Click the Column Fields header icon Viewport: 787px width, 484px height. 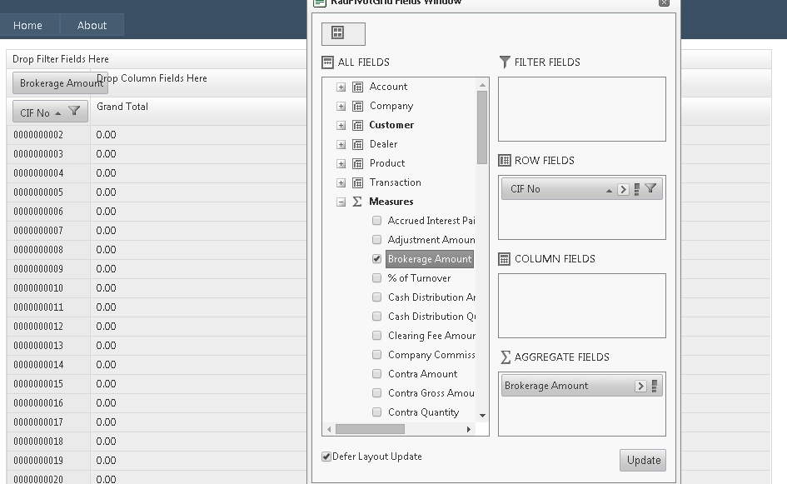coord(504,259)
